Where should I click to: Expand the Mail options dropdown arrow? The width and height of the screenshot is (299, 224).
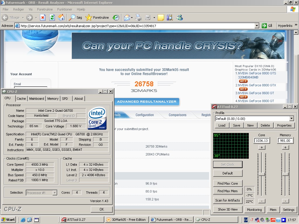132,18
